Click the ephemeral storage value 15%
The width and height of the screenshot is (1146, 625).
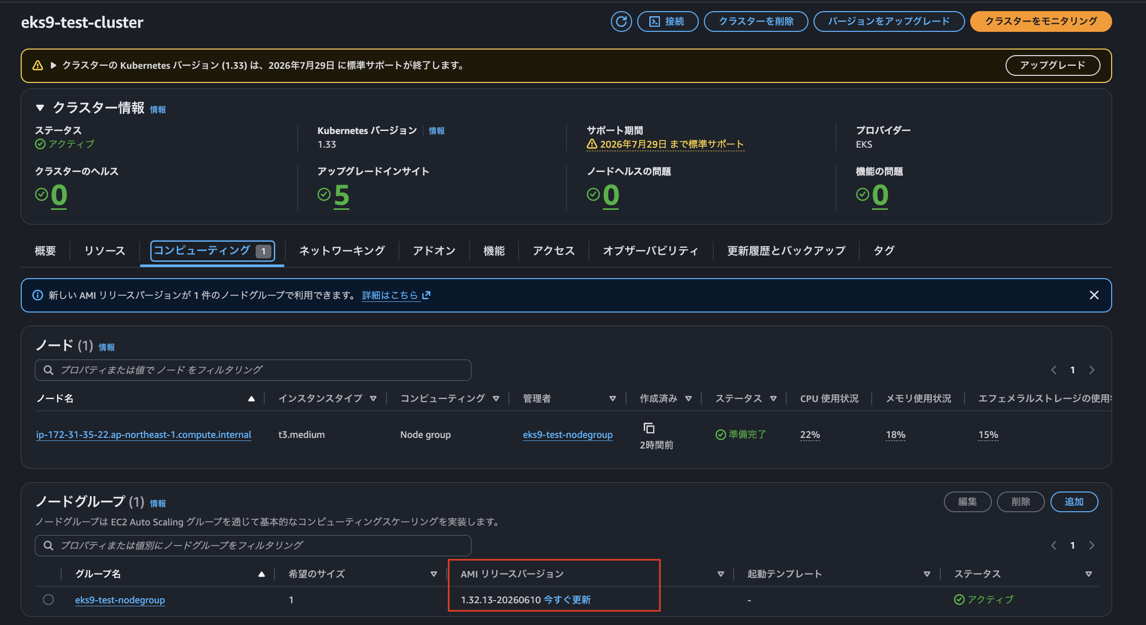pos(988,435)
